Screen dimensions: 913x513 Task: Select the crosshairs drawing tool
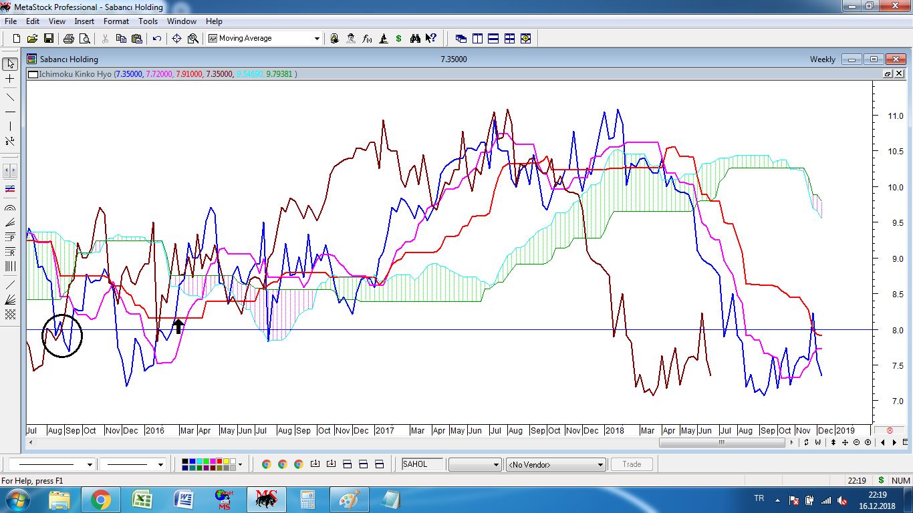coord(10,79)
